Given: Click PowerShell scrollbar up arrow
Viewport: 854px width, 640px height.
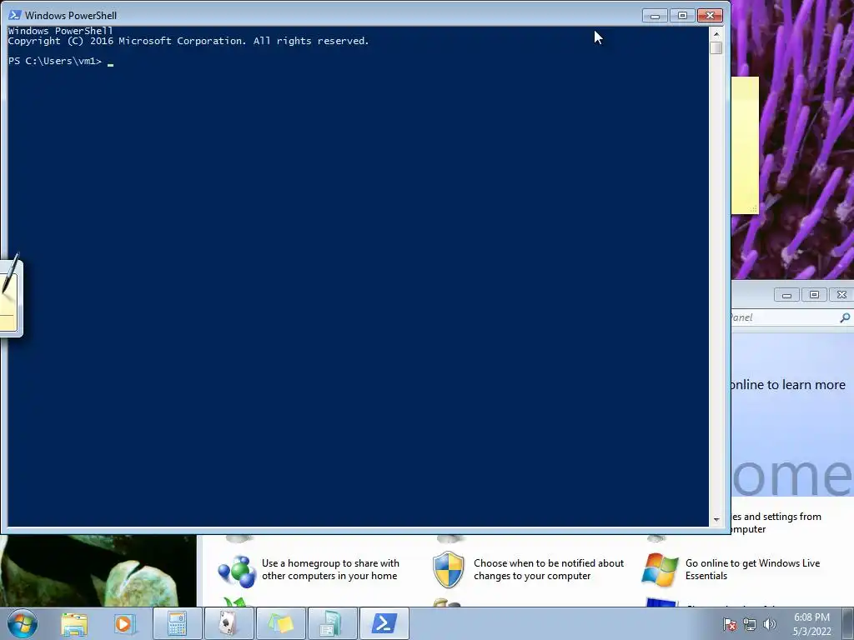Looking at the screenshot, I should click(x=716, y=33).
